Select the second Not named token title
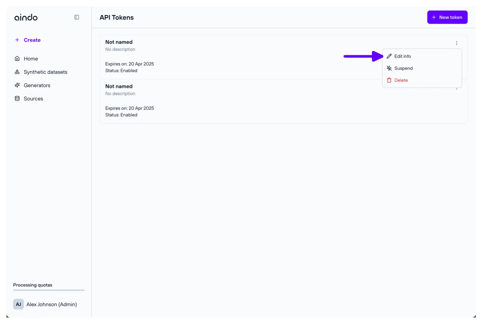Screen dimensions: 482x324 (x=119, y=86)
